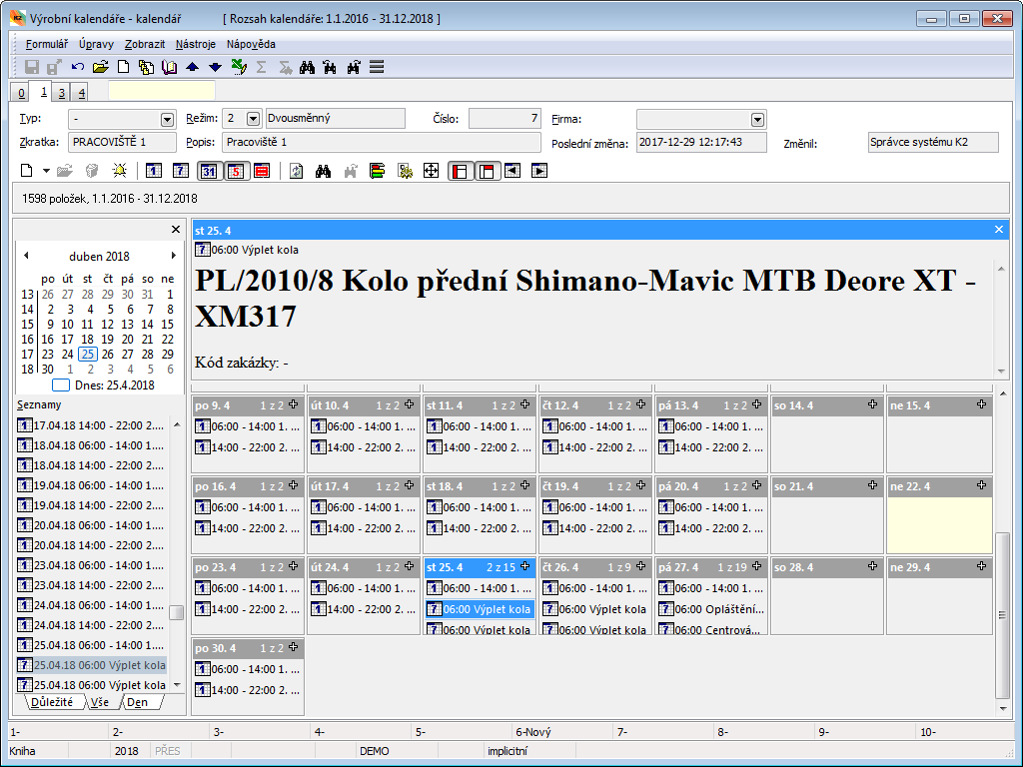
Task: Go to the next period with the right arrow icon
Action: tap(538, 171)
